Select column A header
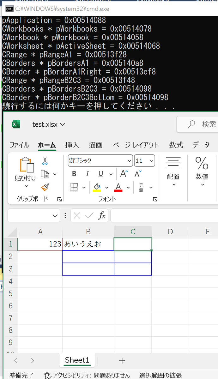Image resolution: width=218 pixels, height=379 pixels. point(40,232)
